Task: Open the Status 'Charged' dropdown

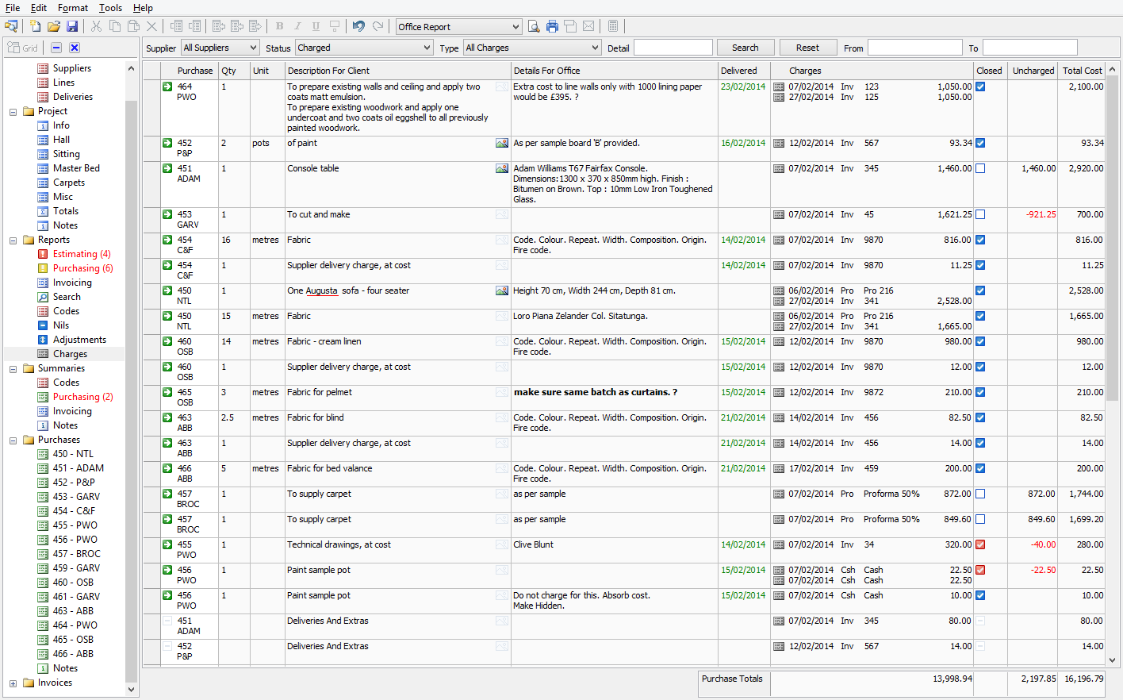Action: [364, 48]
